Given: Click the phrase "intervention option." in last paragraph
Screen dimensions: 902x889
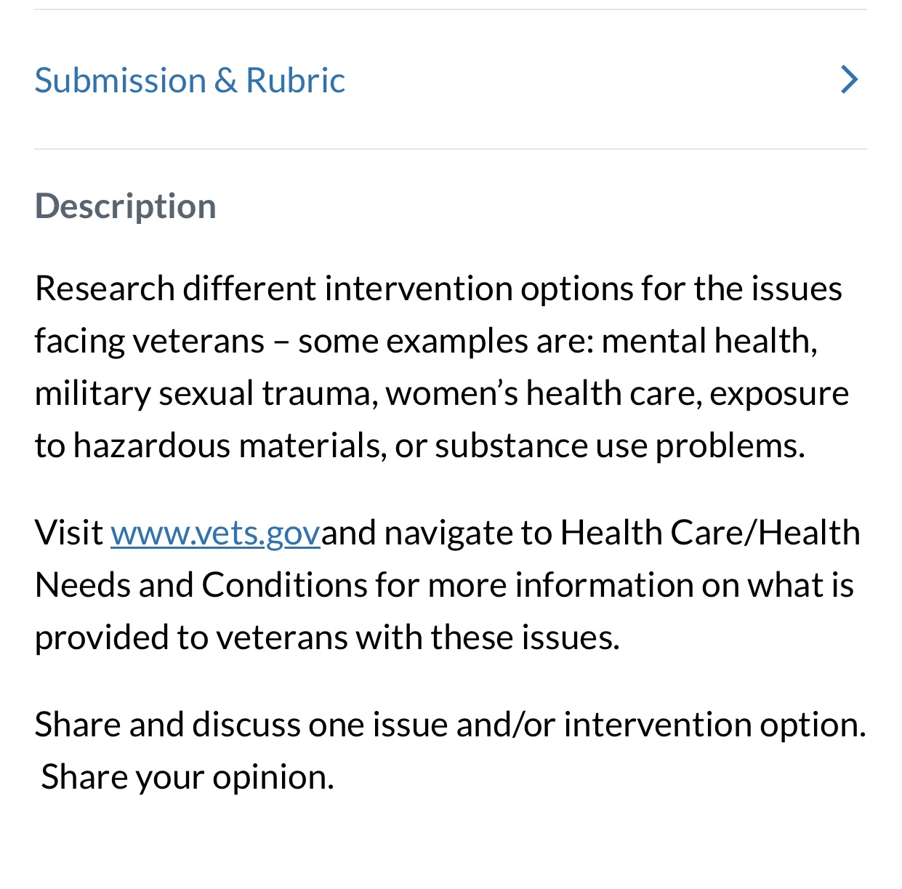Looking at the screenshot, I should pyautogui.click(x=714, y=725).
